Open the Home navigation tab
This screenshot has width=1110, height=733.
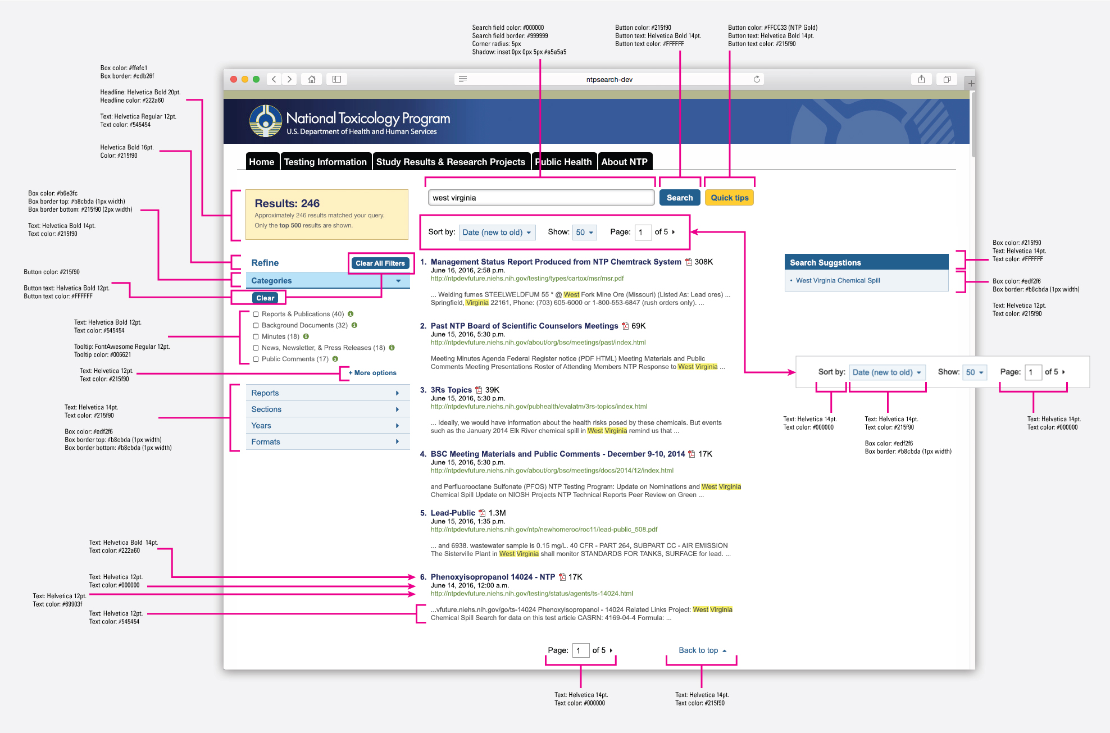click(262, 162)
